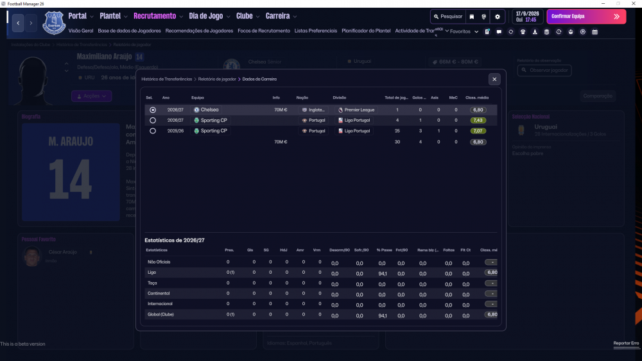Click the Global (Clube) statistics row
Screen dimensions: 642x361
tap(321, 315)
